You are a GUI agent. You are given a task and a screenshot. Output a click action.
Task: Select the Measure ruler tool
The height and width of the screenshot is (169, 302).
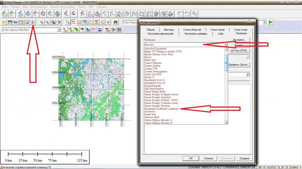point(79,22)
